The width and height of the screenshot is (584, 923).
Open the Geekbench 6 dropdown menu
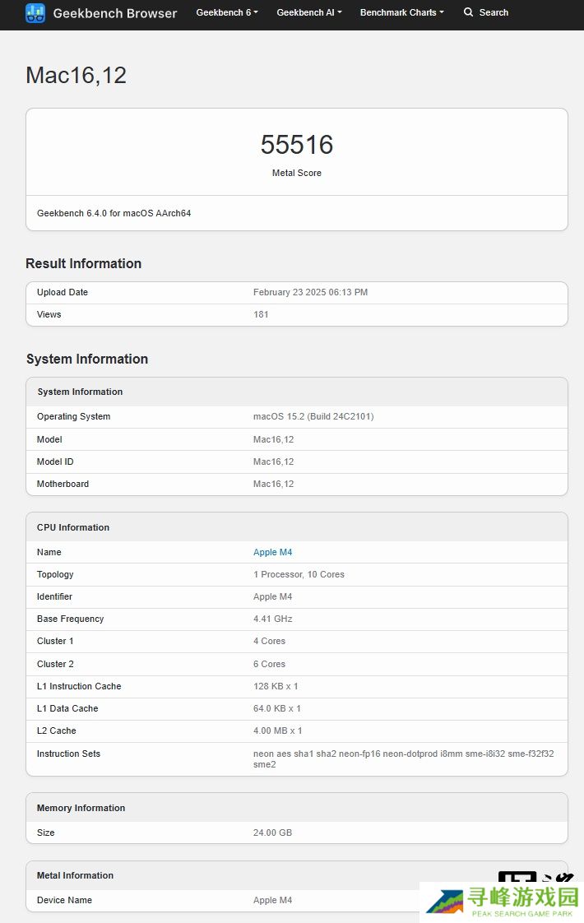pos(227,12)
